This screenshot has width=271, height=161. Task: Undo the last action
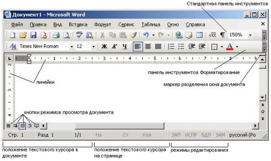(146, 35)
